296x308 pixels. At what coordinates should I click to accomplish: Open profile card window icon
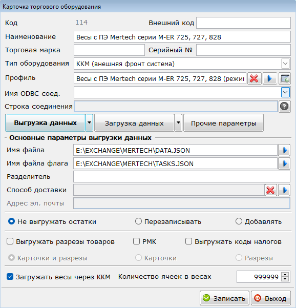(285, 78)
